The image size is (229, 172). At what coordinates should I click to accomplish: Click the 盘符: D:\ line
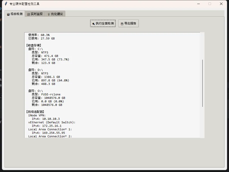[35, 70]
